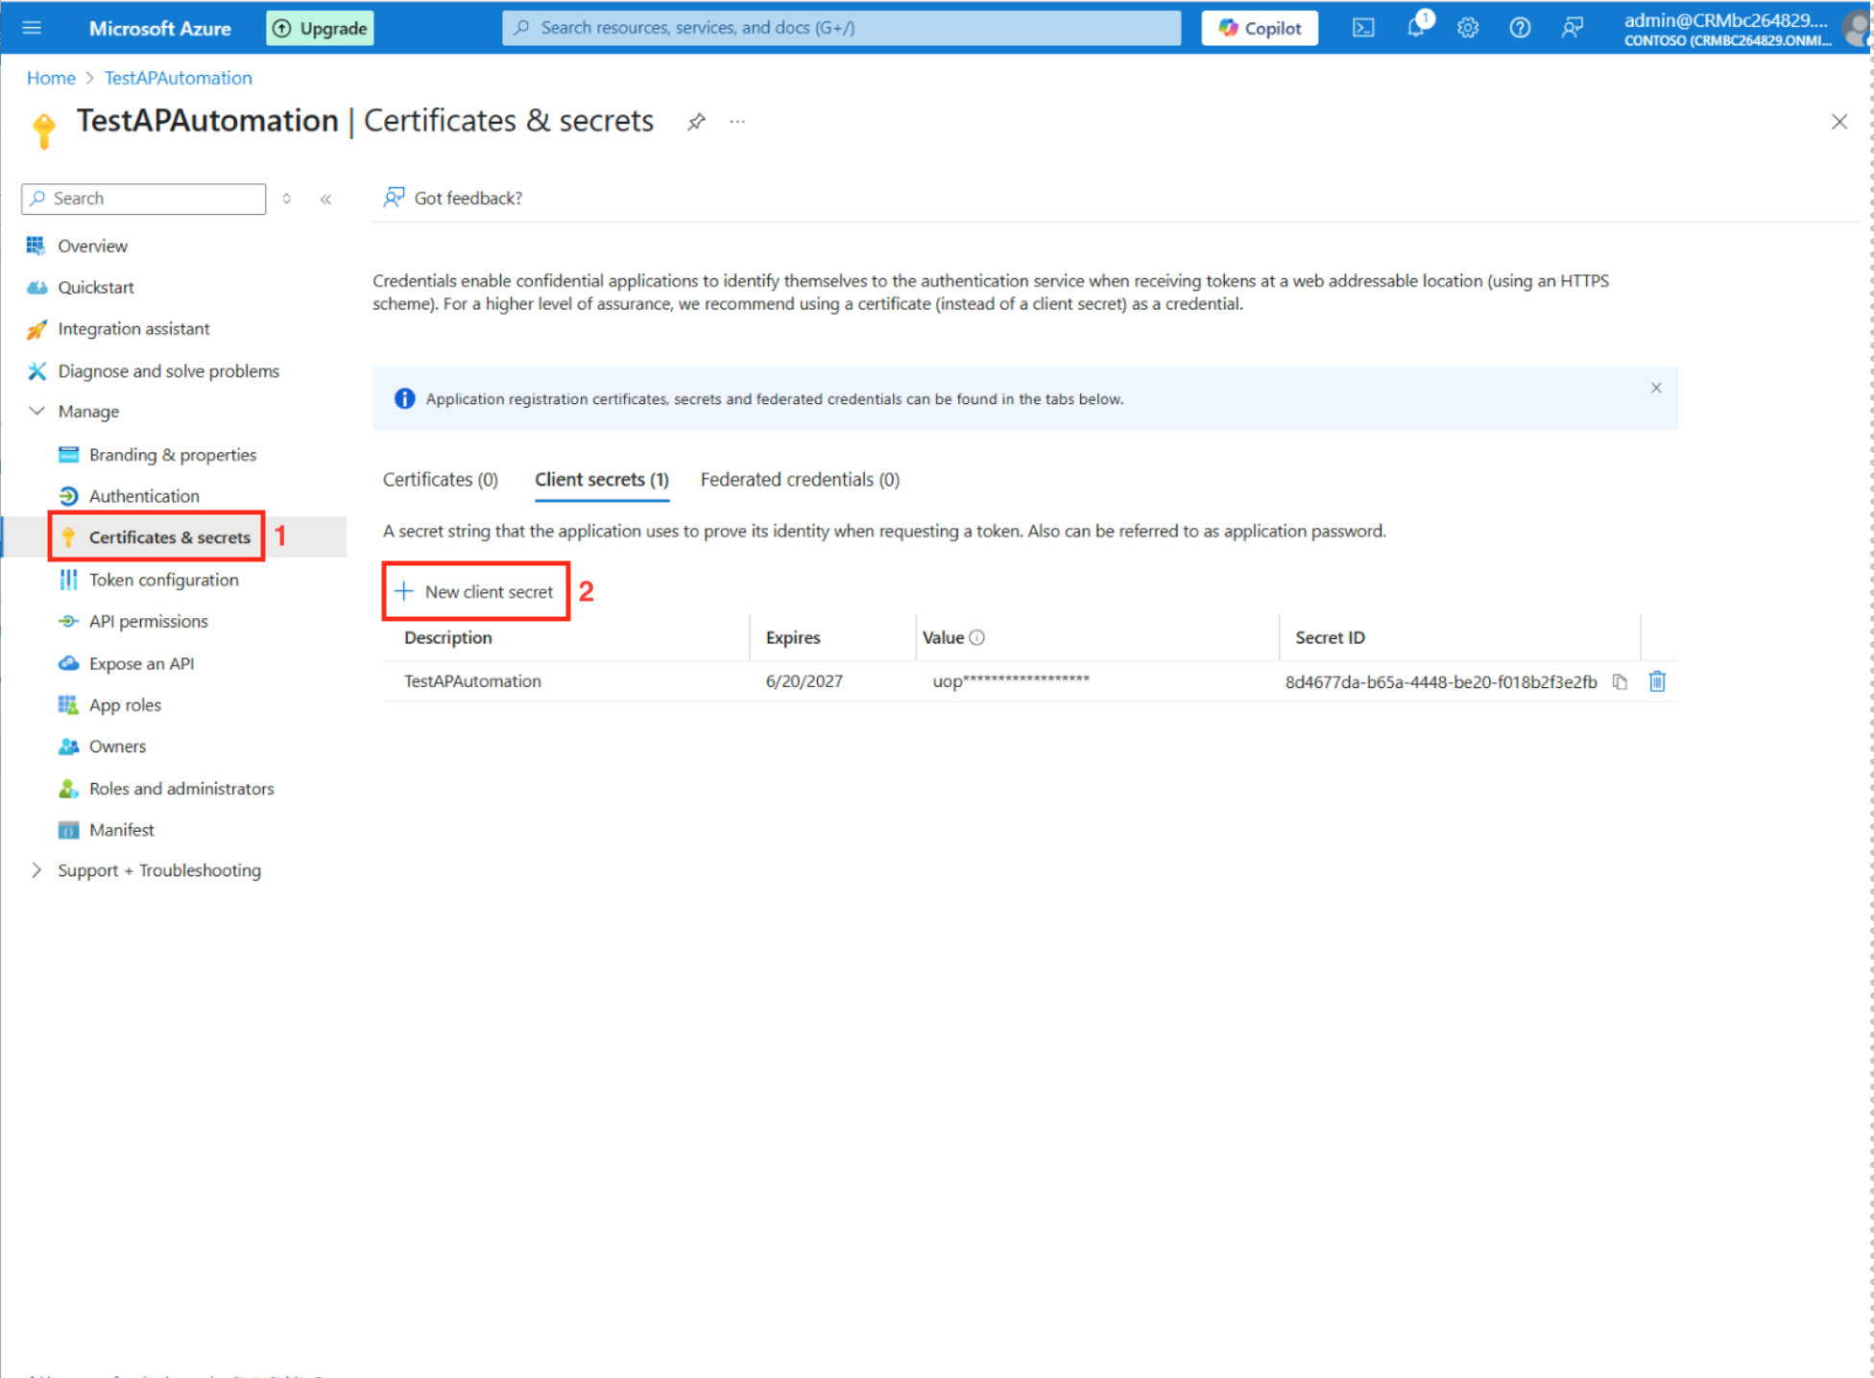Image resolution: width=1874 pixels, height=1378 pixels.
Task: Click the search resources, services, and docs field
Action: pyautogui.click(x=841, y=28)
